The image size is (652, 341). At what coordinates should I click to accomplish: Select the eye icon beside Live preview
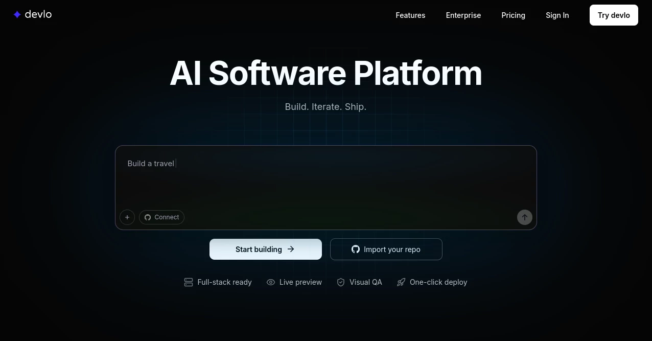pyautogui.click(x=271, y=282)
